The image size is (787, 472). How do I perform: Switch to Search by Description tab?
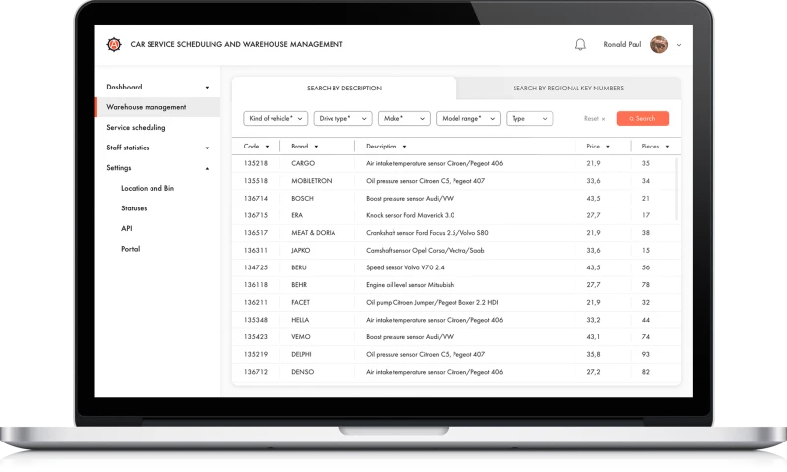click(x=344, y=88)
